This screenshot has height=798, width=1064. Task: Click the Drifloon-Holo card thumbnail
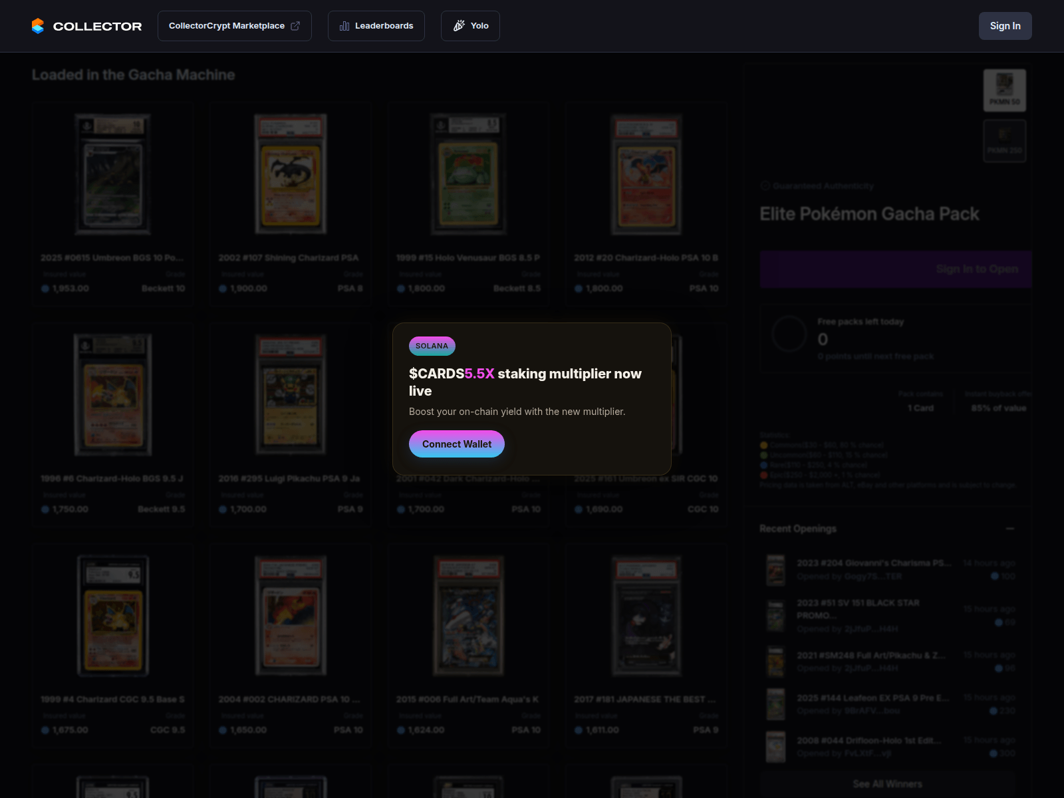point(776,747)
